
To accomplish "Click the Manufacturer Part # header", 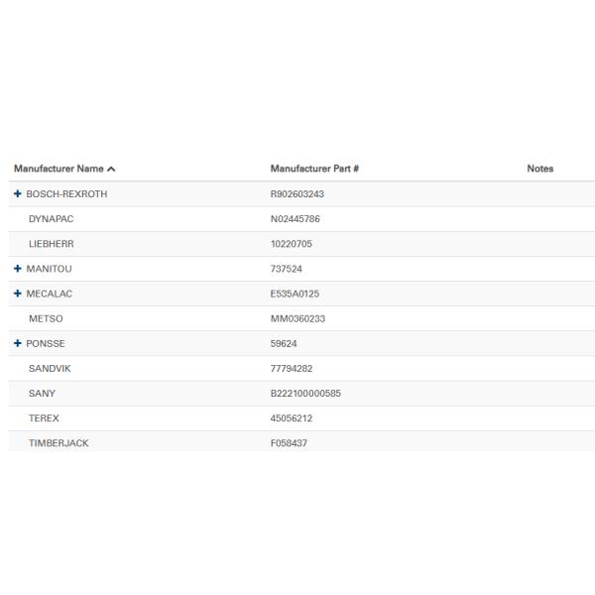I will click(x=314, y=170).
